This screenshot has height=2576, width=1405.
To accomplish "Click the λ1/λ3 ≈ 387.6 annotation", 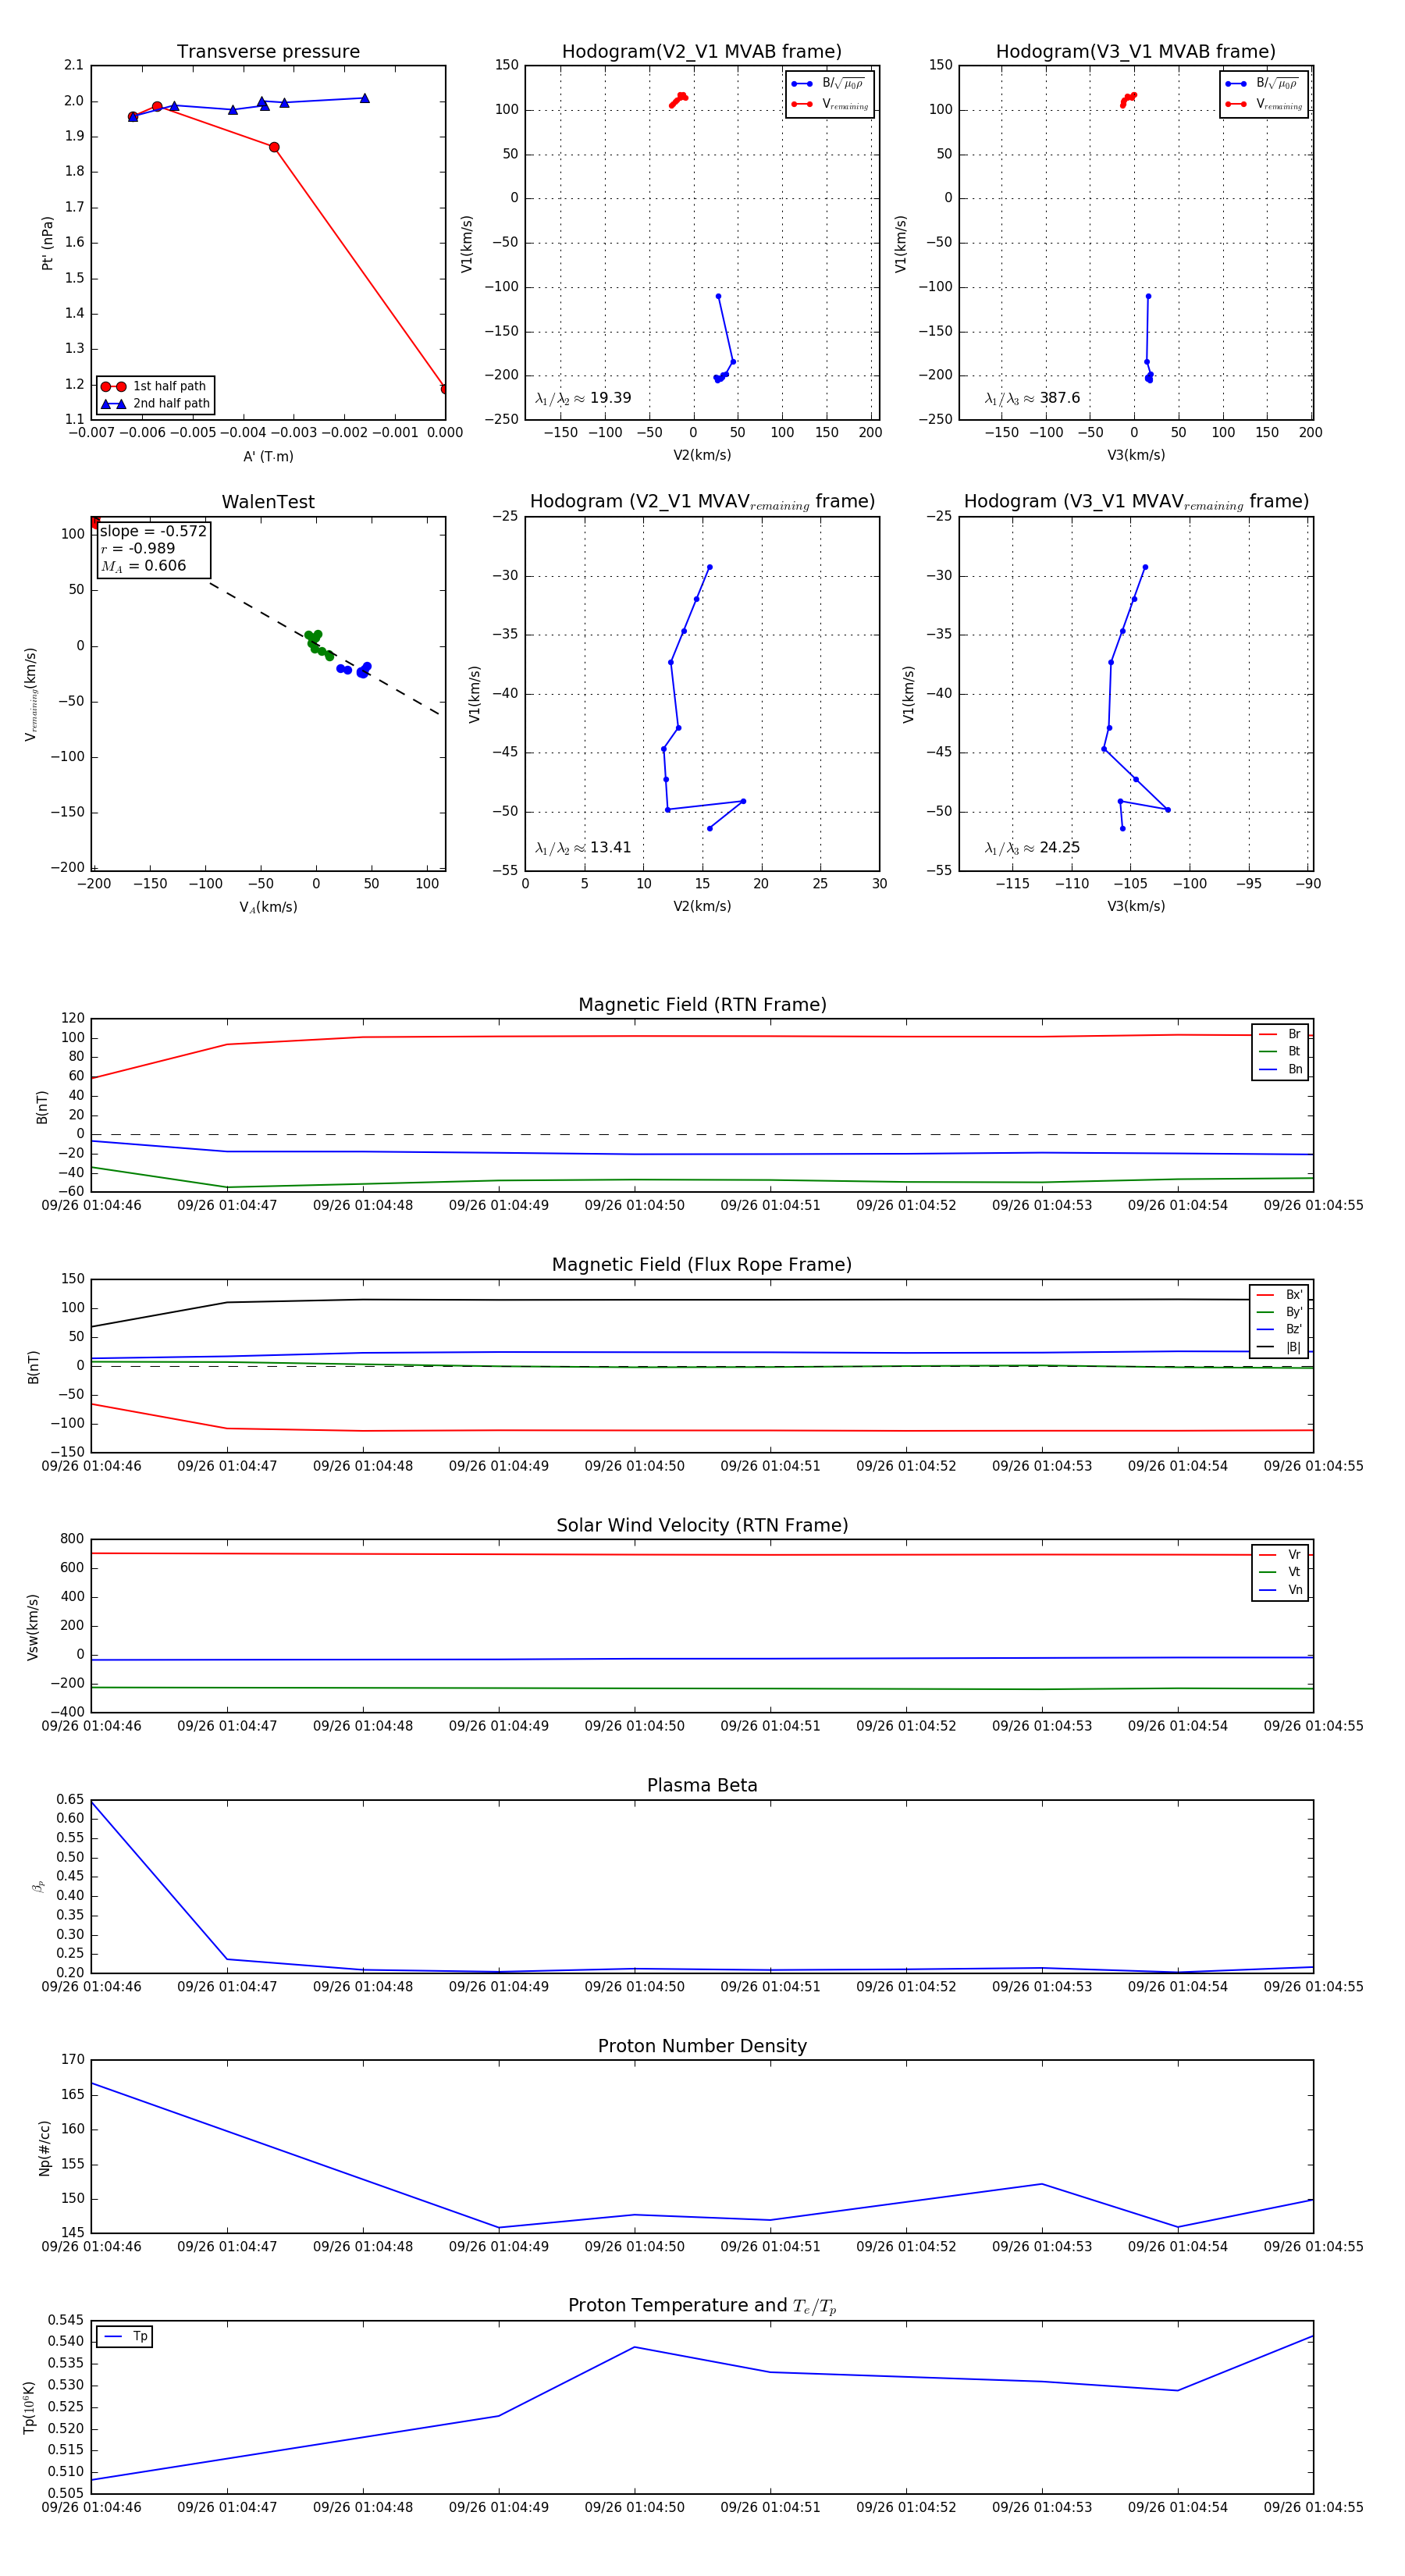I will (x=1032, y=398).
